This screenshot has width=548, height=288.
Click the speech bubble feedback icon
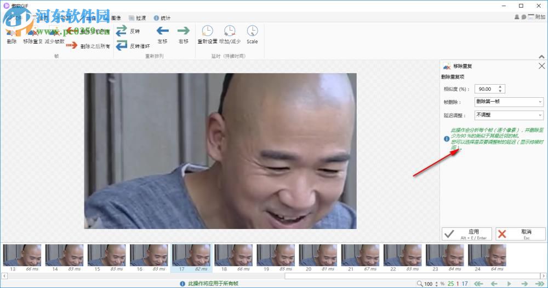[x=523, y=17]
